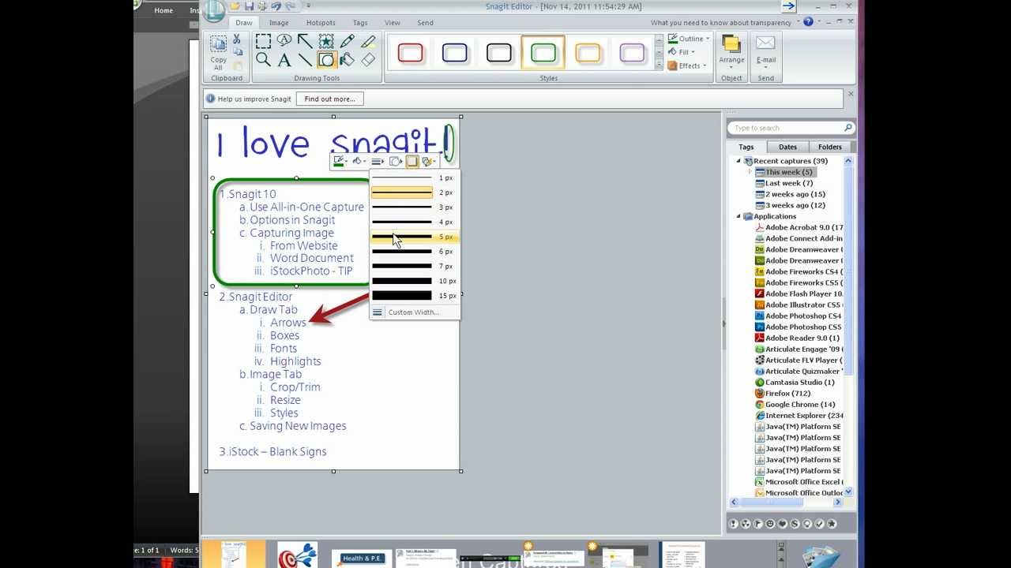This screenshot has width=1011, height=568.
Task: Open the Health & P.E. thumbnail in tray
Action: [362, 558]
